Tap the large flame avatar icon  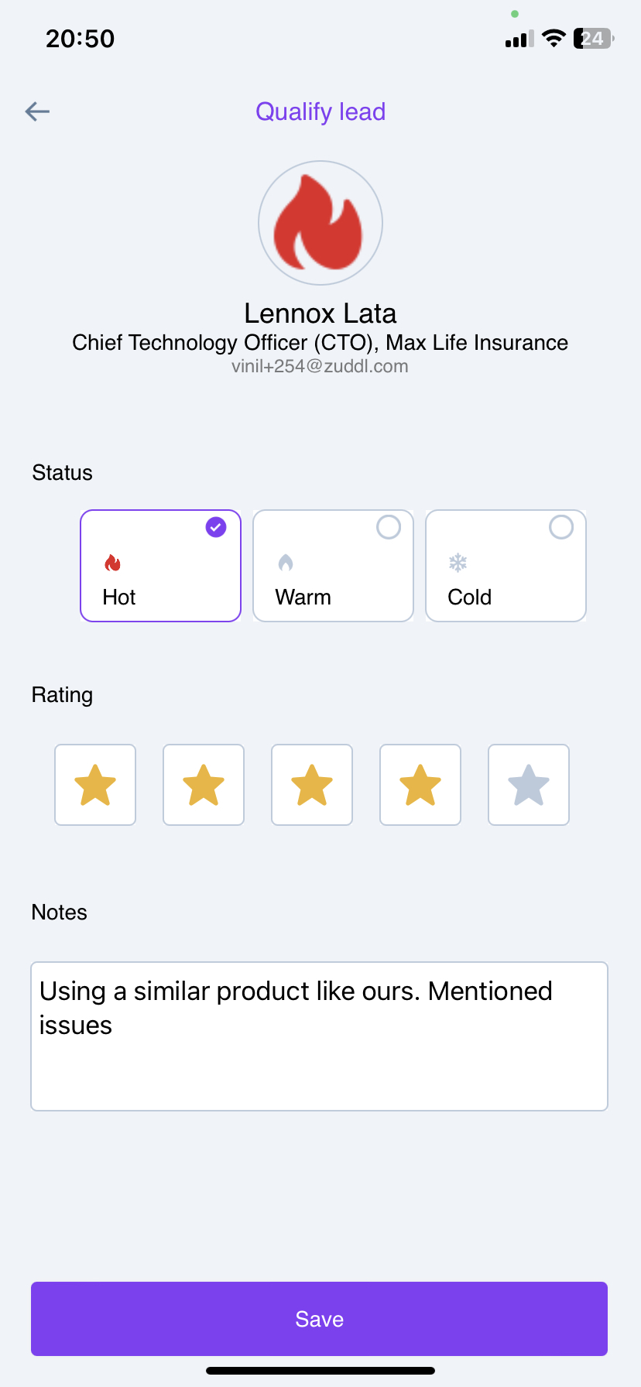coord(320,223)
